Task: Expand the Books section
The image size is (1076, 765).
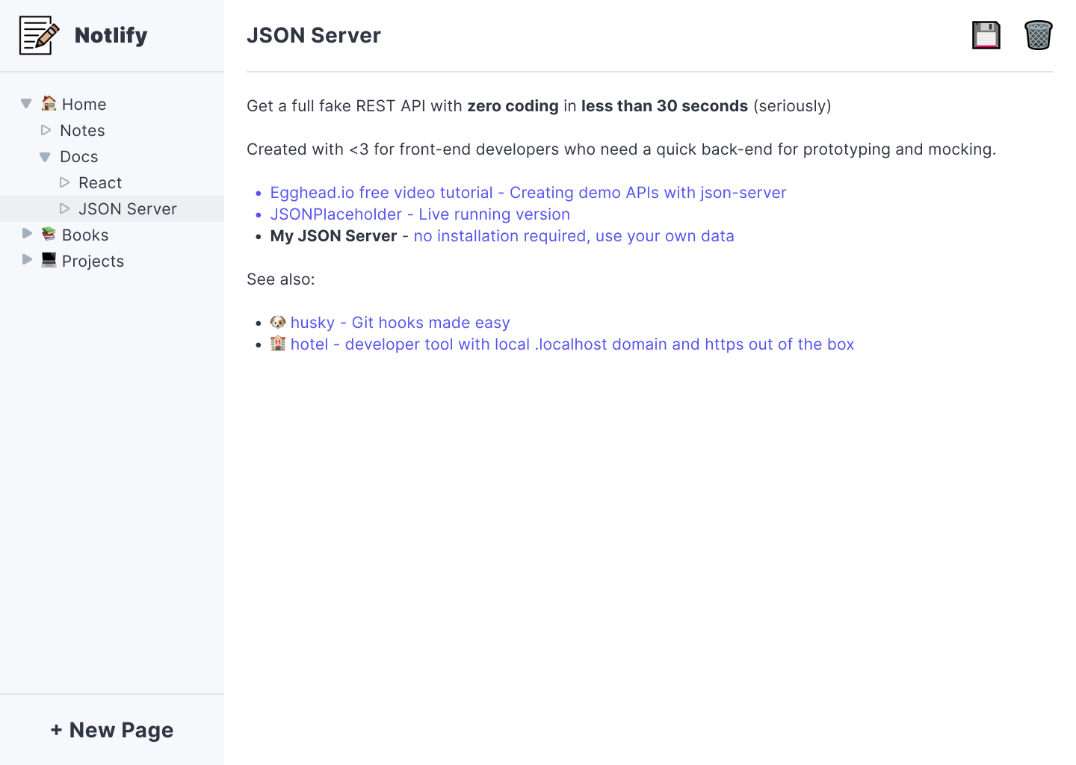Action: tap(27, 234)
